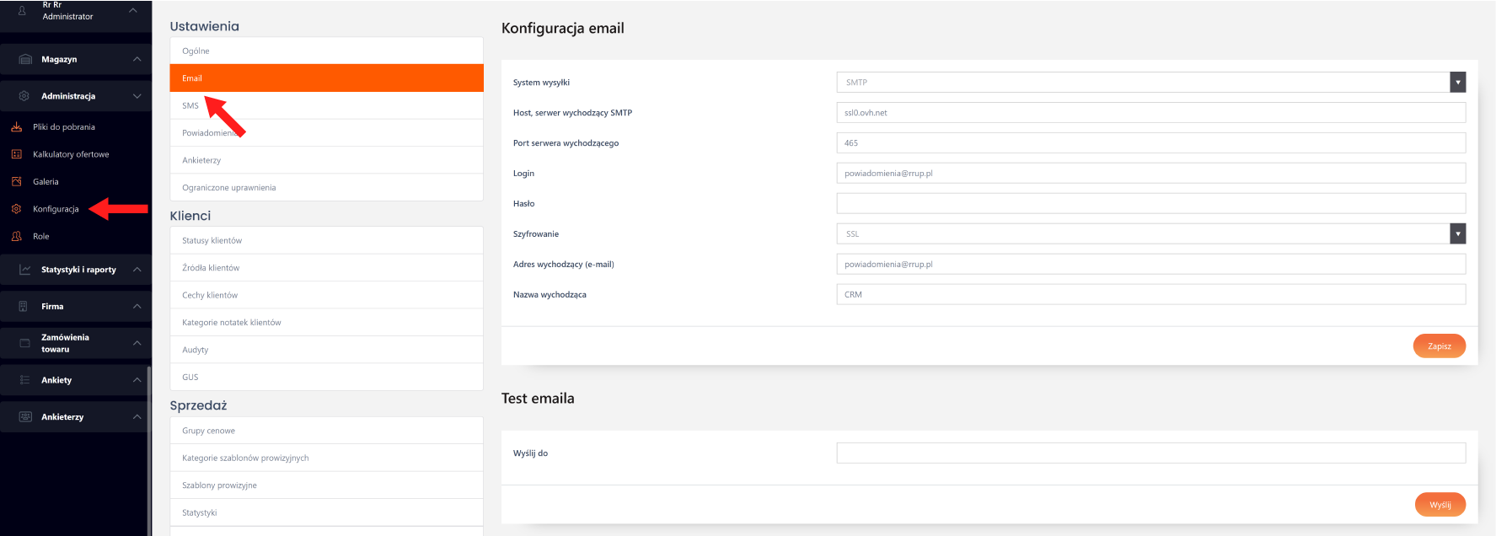The width and height of the screenshot is (1496, 536).
Task: Click the Pliki do pobrania download icon
Action: (17, 127)
